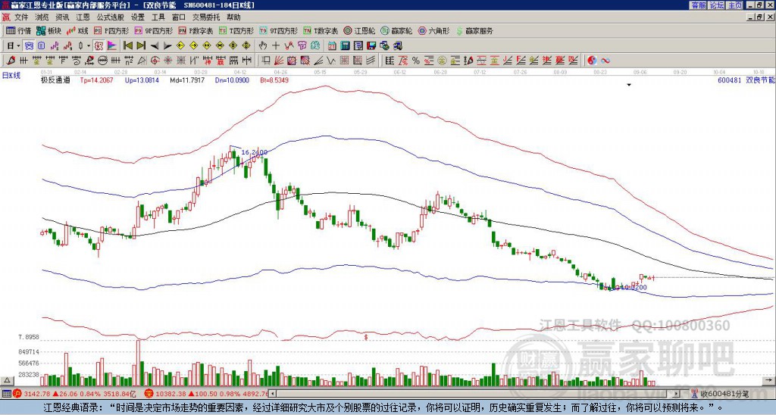Click the infinity wave icon
This screenshot has height=415, width=776.
pyautogui.click(x=605, y=61)
